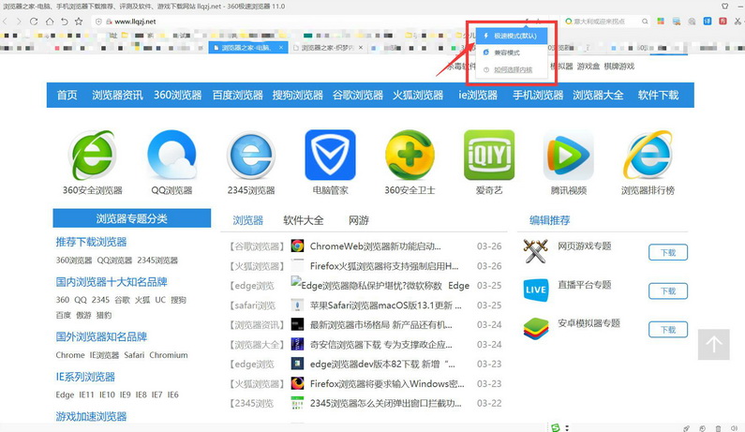Screen dimensions: 745x432
Task: Open the QQ浏览器 icon
Action: pyautogui.click(x=171, y=155)
